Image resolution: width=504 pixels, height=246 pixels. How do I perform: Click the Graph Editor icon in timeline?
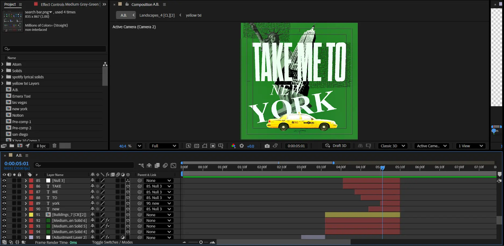[x=173, y=165]
